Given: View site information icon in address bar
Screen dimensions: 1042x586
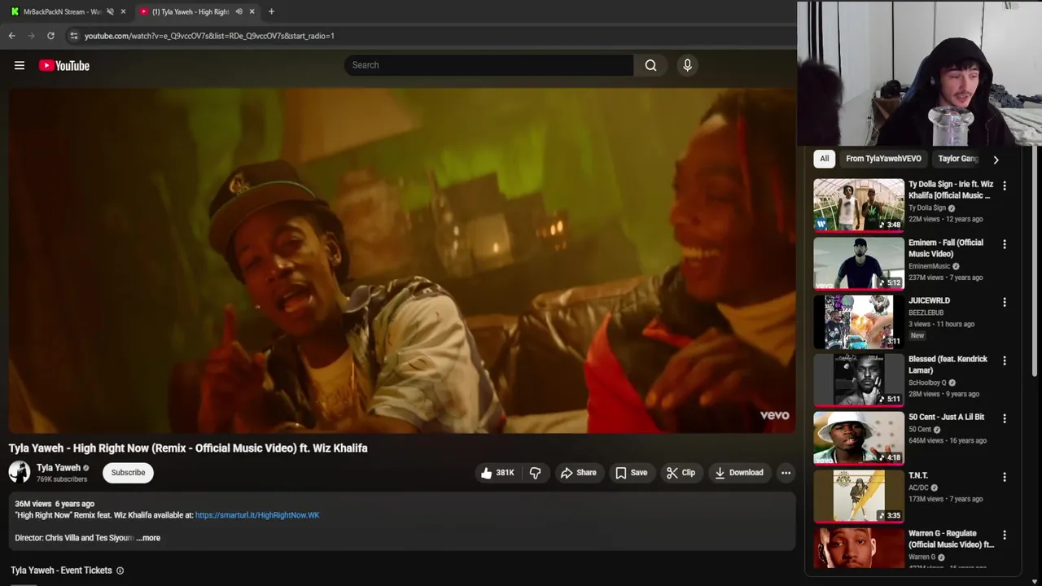Looking at the screenshot, I should [73, 36].
